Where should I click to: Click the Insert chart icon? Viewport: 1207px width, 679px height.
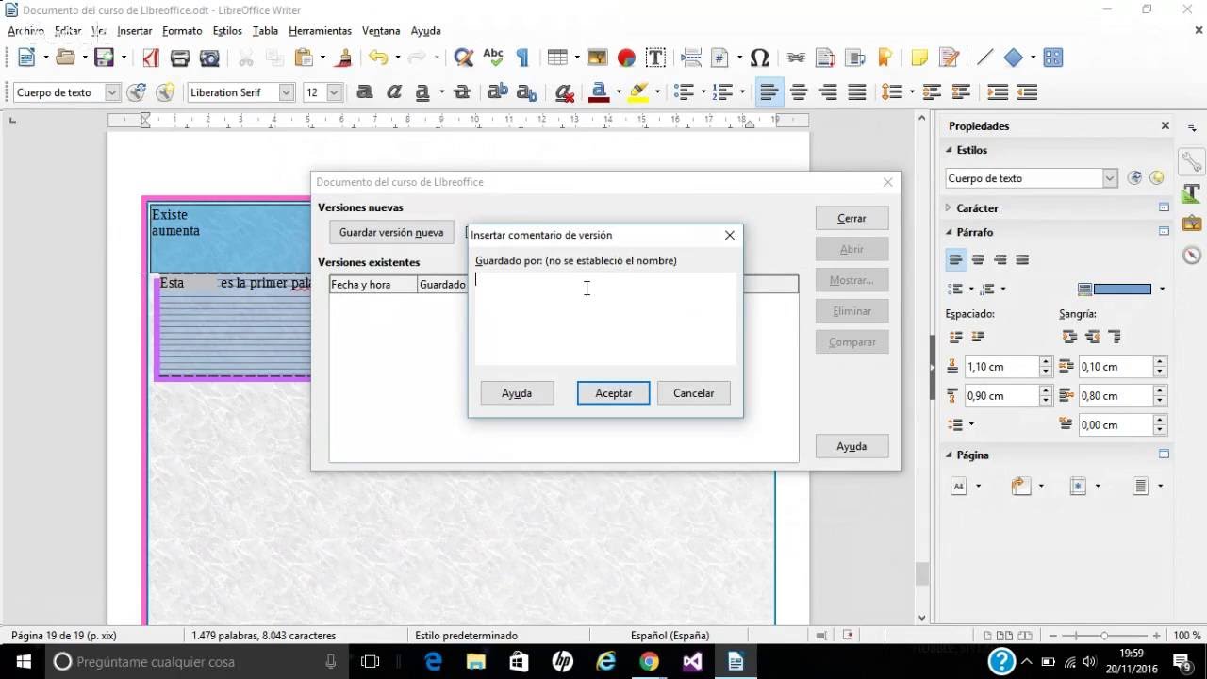point(626,58)
